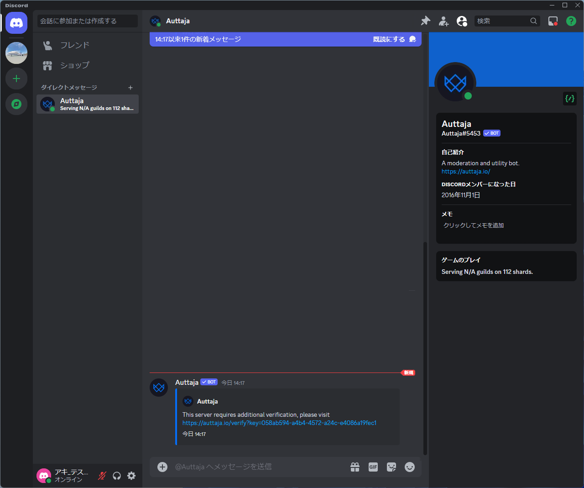
Task: Toggle the user profile panel icon
Action: pyautogui.click(x=462, y=21)
